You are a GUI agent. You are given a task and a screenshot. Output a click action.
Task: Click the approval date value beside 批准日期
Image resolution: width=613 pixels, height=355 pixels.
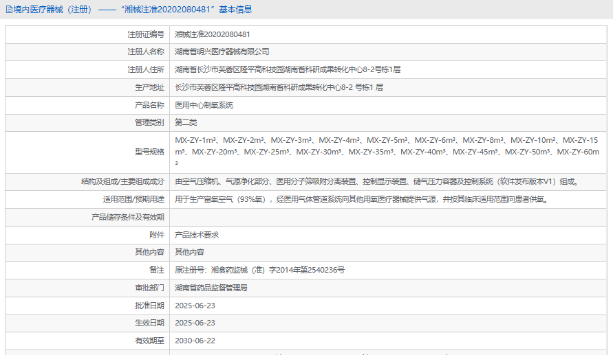point(195,306)
